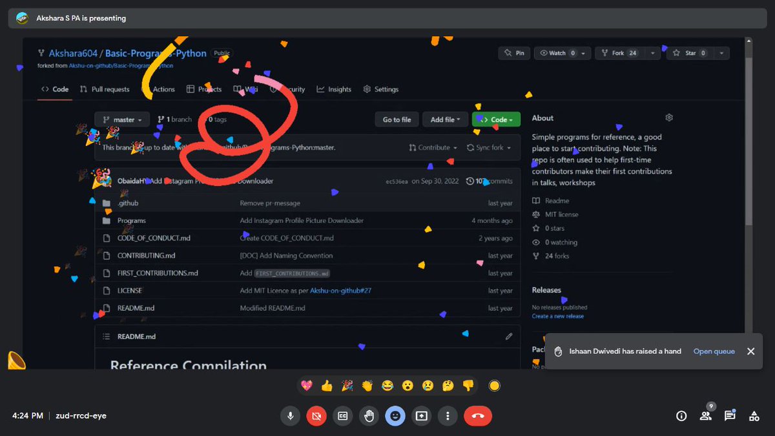The image size is (775, 436).
Task: Send the thinking face reaction
Action: pyautogui.click(x=448, y=386)
